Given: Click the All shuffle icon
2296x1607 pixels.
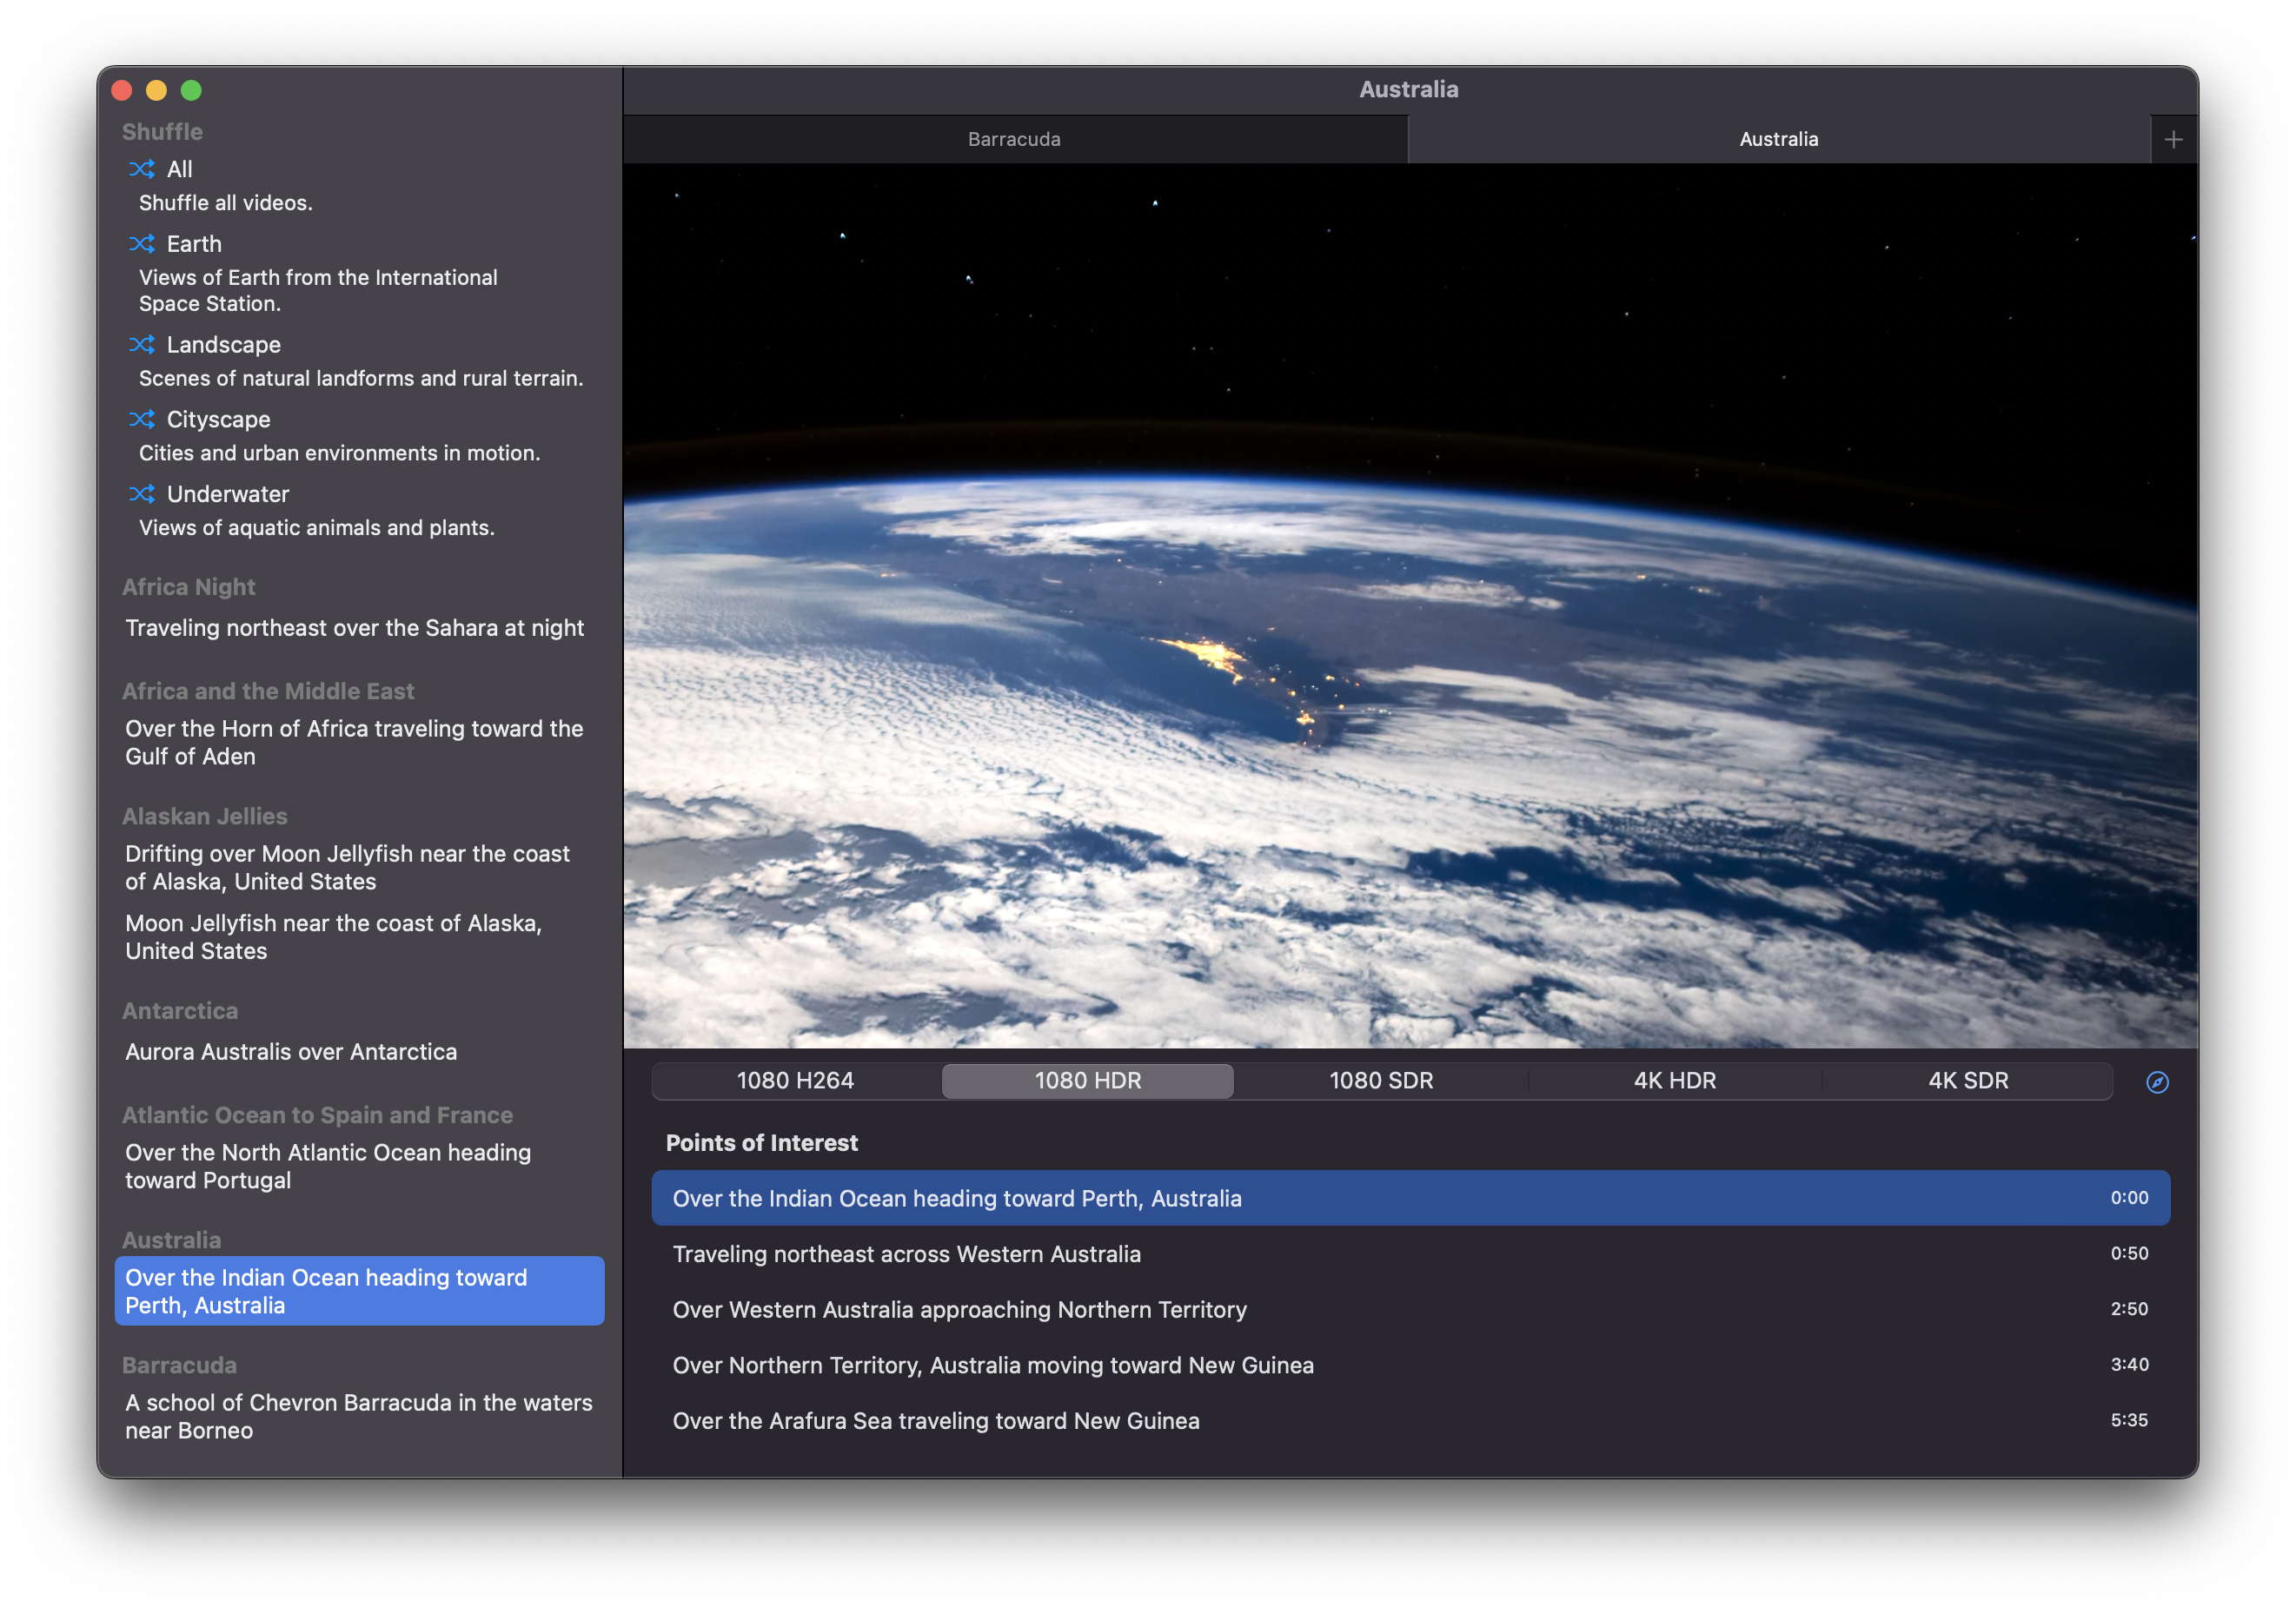Looking at the screenshot, I should coord(141,169).
